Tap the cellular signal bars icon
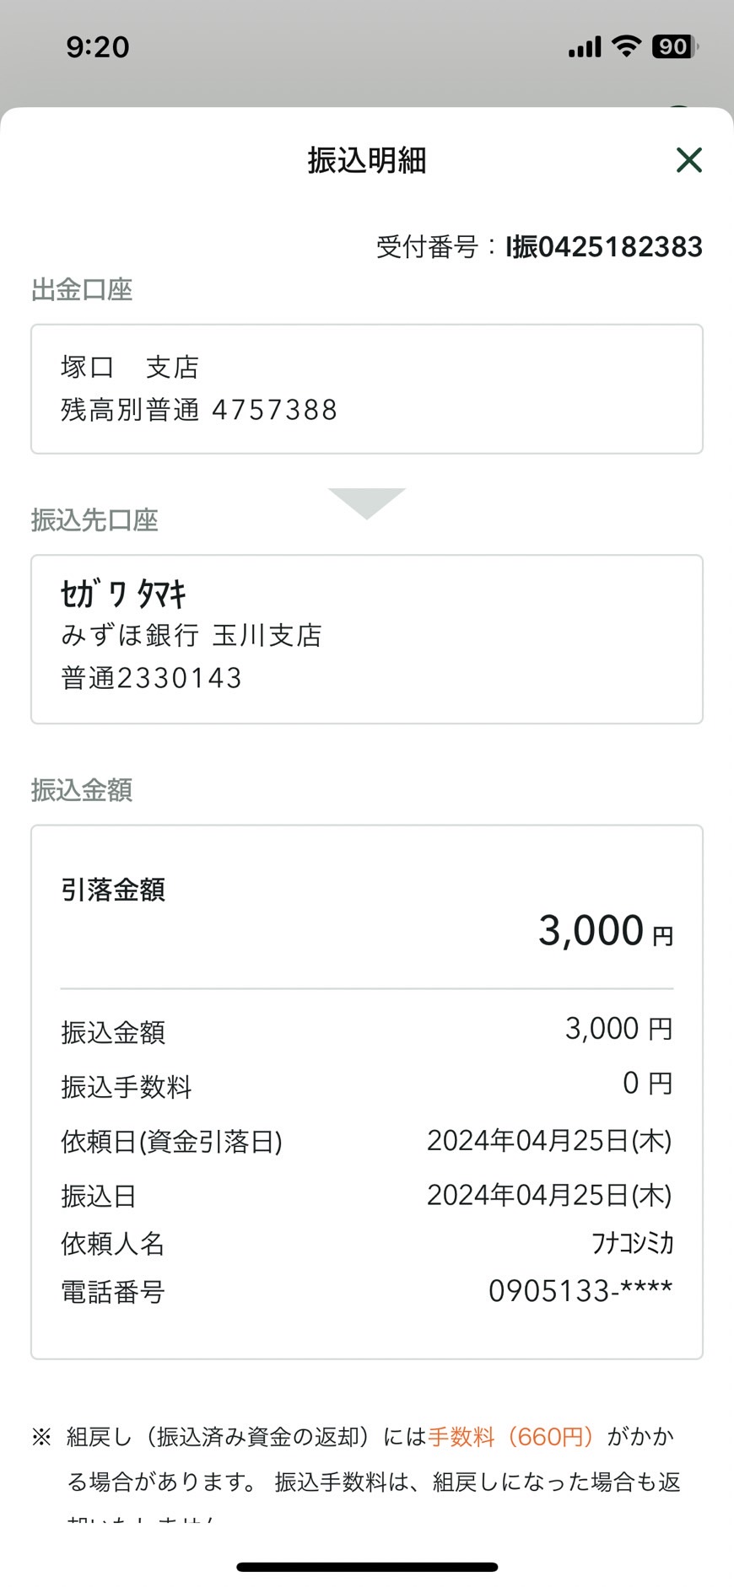This screenshot has width=734, height=1587. click(585, 47)
